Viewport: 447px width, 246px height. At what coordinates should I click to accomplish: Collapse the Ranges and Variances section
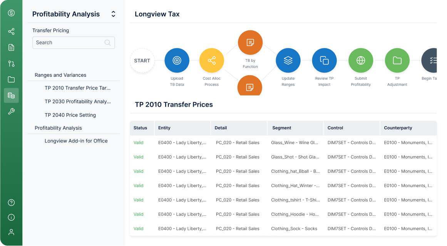tap(60, 75)
